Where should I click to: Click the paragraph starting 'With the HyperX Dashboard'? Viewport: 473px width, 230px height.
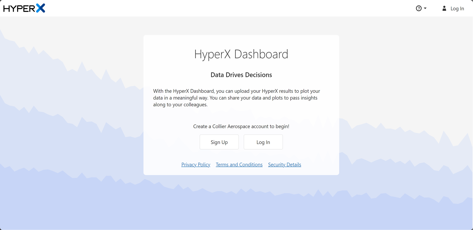tap(236, 98)
